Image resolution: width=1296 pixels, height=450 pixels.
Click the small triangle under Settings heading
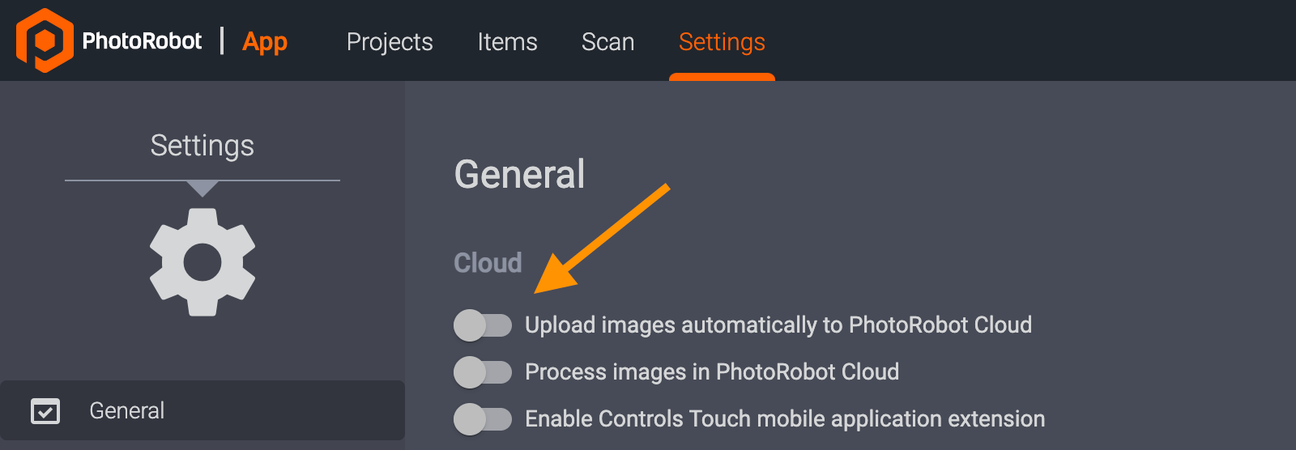click(202, 189)
